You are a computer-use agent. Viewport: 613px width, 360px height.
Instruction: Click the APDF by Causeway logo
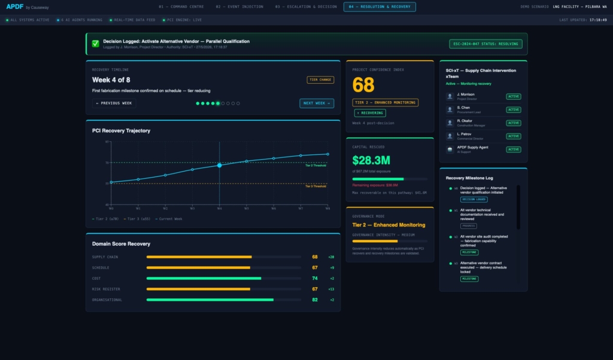click(28, 7)
